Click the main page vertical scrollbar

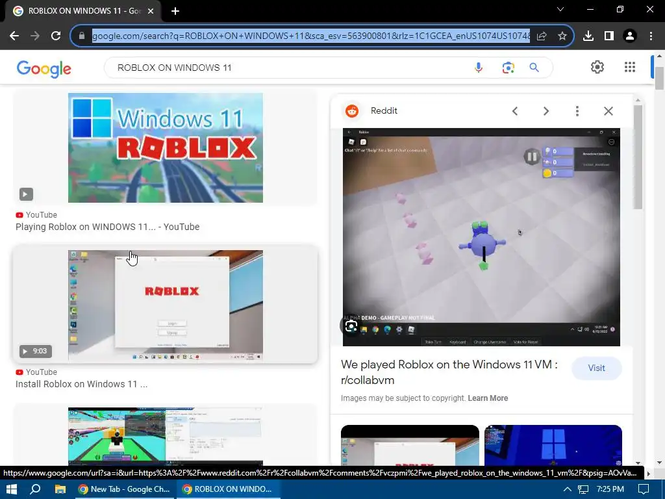coord(659,78)
